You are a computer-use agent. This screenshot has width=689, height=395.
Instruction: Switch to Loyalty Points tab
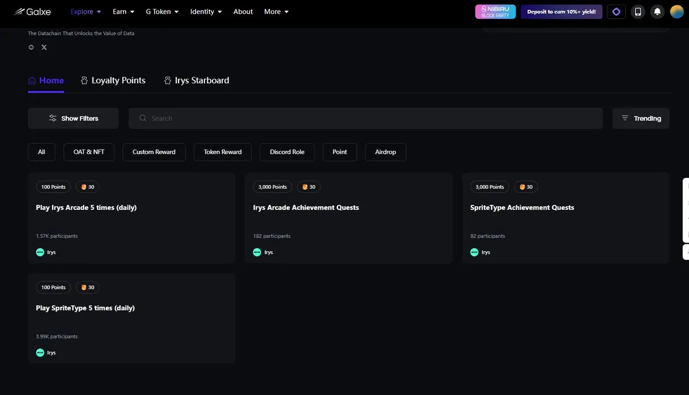coord(113,80)
